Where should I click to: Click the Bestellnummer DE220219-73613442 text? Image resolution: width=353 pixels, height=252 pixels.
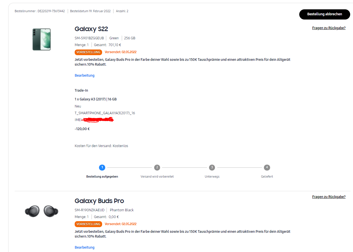(40, 11)
